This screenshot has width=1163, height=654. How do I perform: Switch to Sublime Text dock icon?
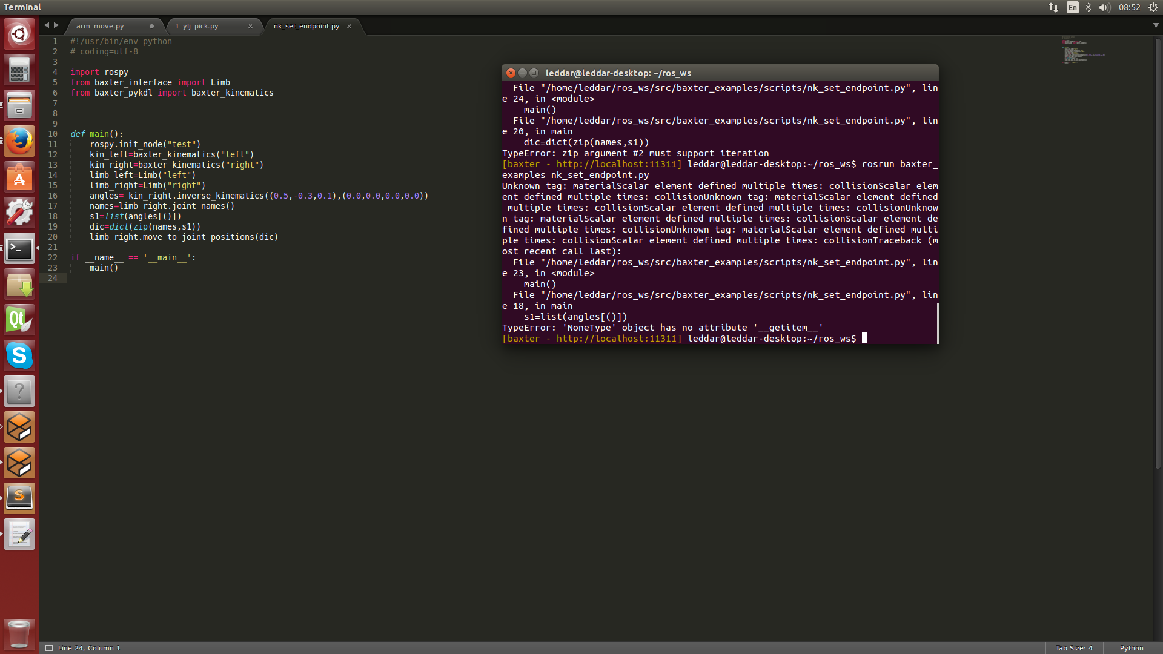click(19, 498)
